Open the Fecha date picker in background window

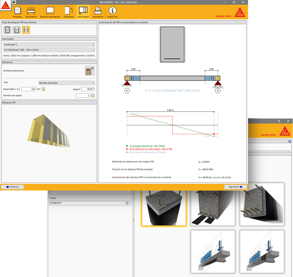(x=128, y=203)
